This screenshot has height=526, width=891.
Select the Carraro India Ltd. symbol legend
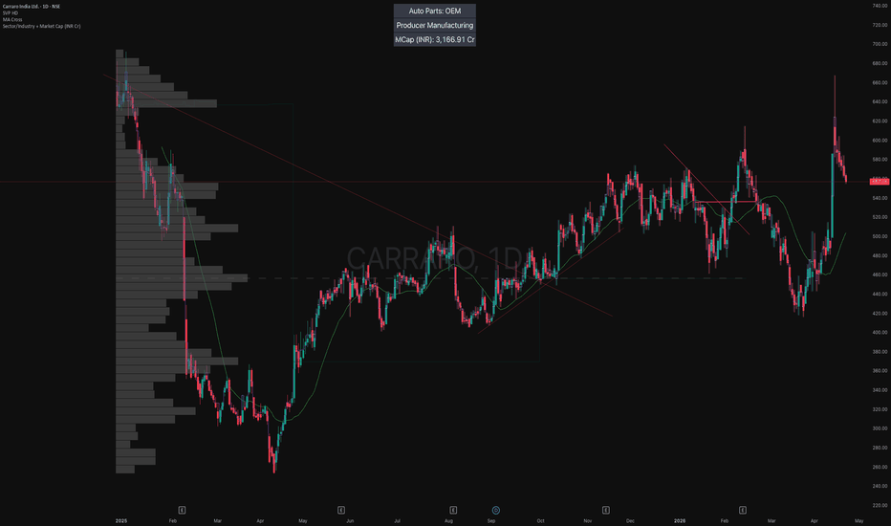32,7
